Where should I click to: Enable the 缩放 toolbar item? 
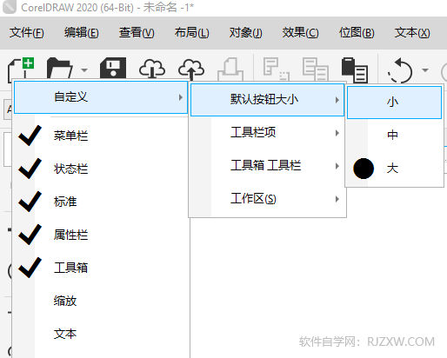pos(101,301)
